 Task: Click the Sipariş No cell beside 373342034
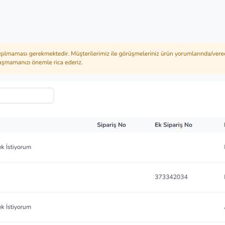111,177
